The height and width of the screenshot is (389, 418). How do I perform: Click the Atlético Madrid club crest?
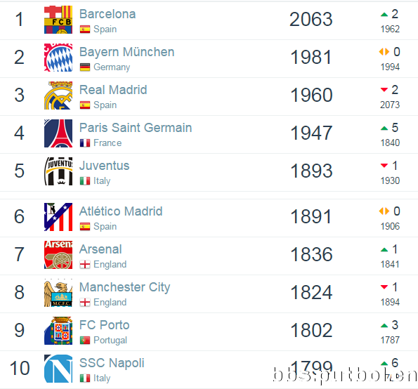pos(58,217)
